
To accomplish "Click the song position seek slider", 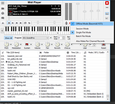I will 34,18.
